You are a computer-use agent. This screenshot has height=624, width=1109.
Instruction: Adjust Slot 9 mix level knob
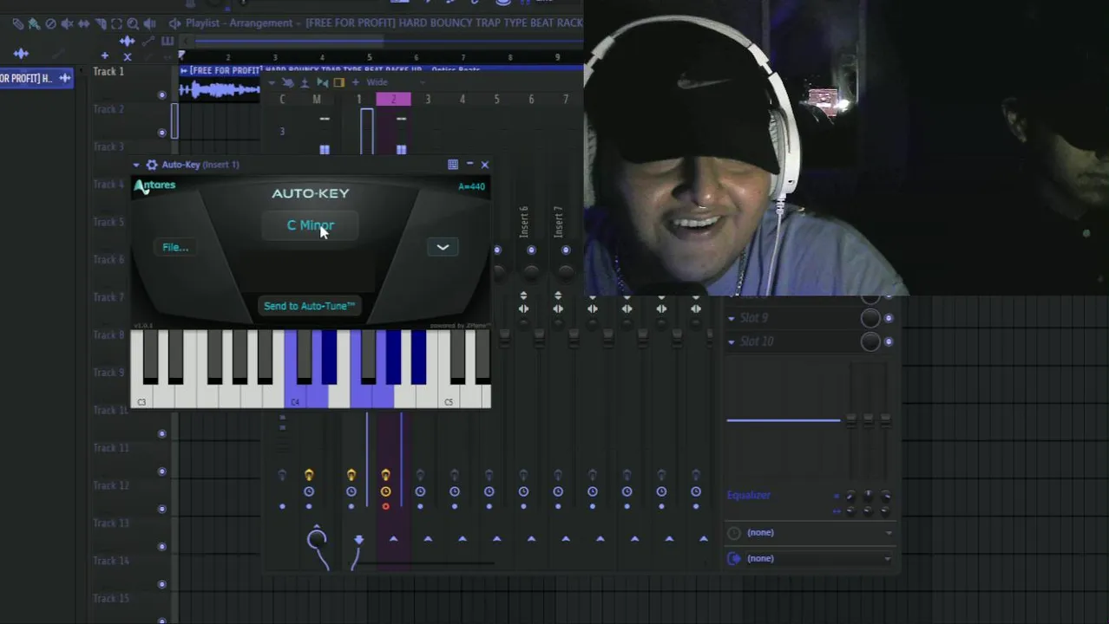[x=869, y=318]
